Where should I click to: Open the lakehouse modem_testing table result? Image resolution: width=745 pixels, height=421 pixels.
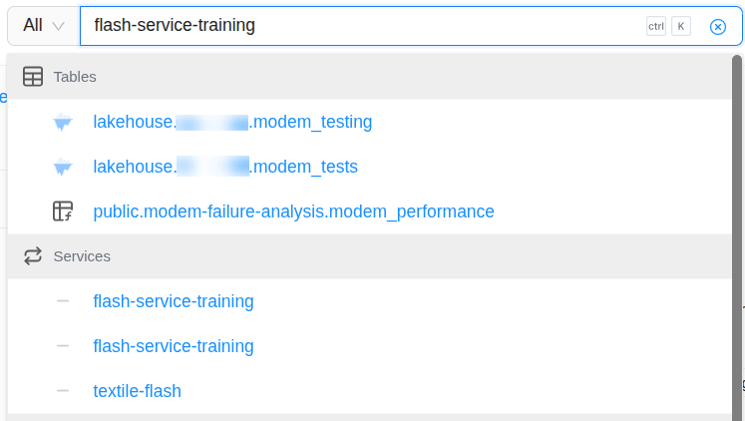232,122
